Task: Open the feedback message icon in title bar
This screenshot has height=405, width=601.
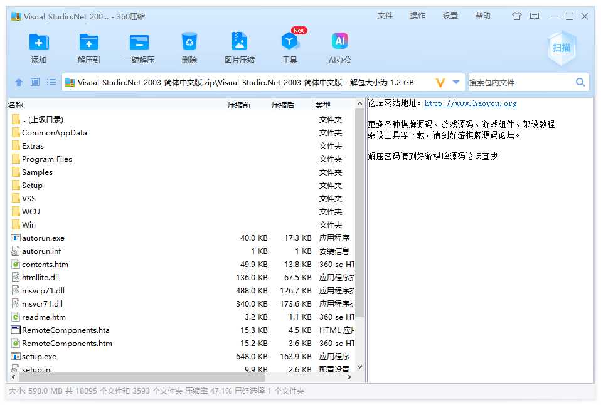Action: tap(535, 16)
